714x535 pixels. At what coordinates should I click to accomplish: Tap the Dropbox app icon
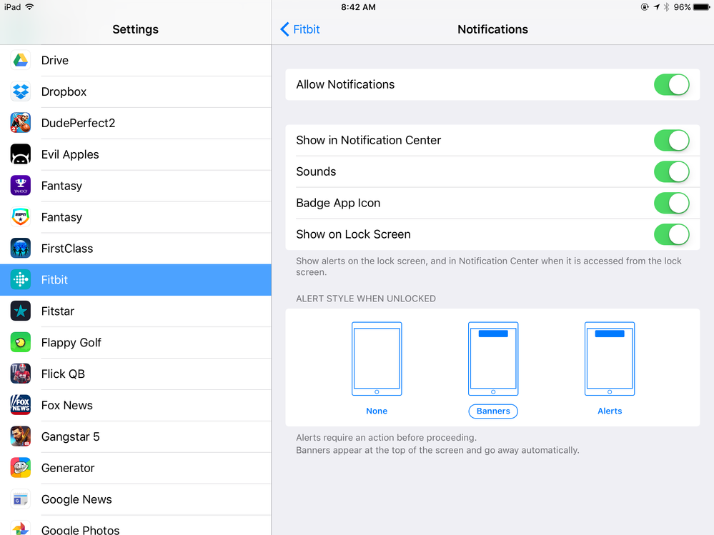click(21, 91)
